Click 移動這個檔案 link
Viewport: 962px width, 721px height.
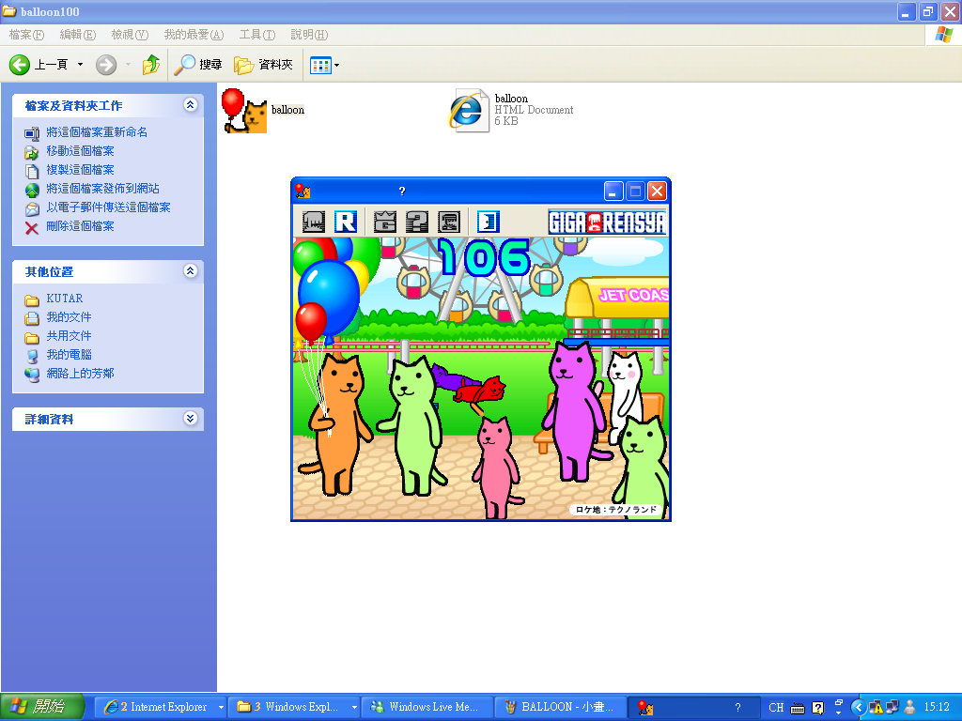coord(81,151)
